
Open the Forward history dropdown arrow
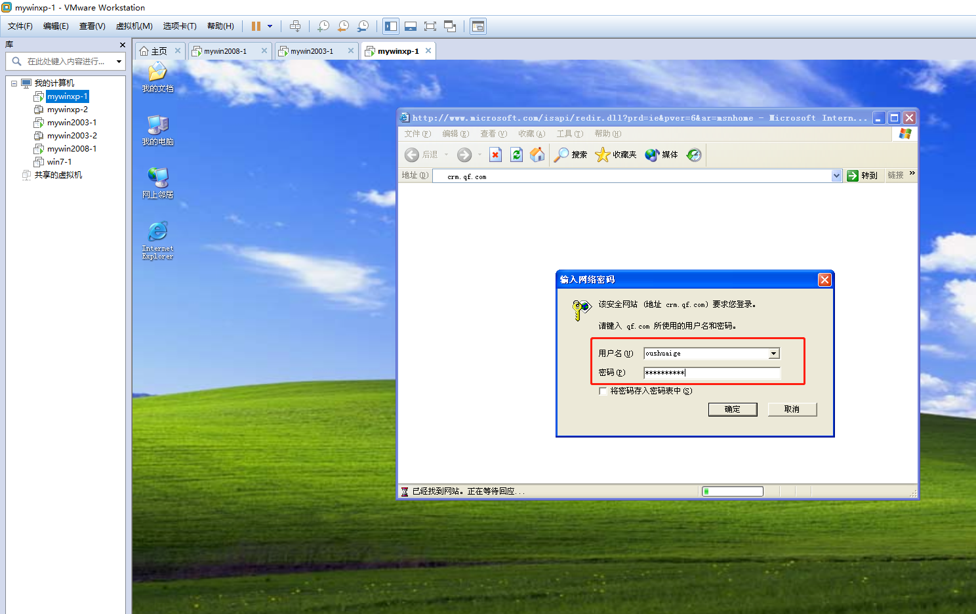[x=479, y=155]
